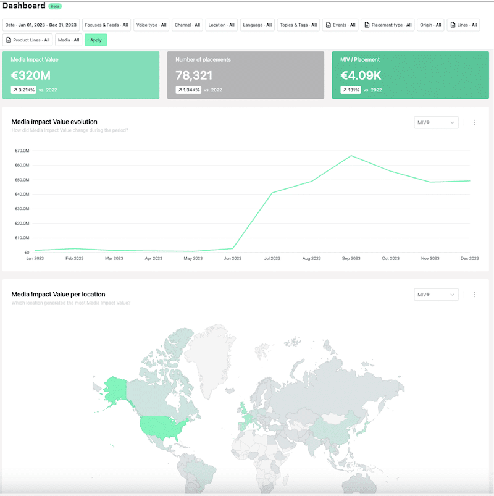Viewport: 494px width, 496px height.
Task: Open Product Lines filter
Action: [28, 40]
